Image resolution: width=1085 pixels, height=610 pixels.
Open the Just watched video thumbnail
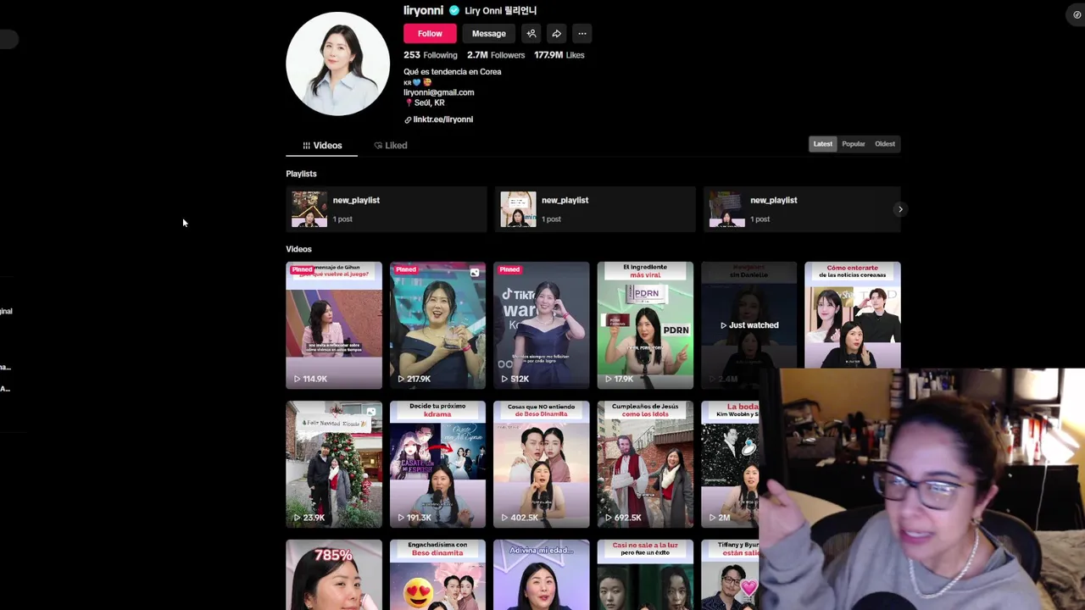coord(748,325)
